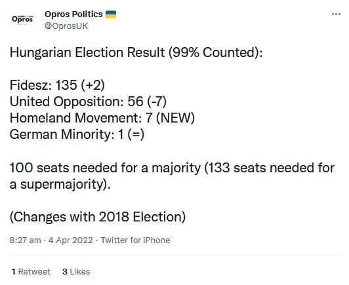Click the 'a supermajority' text line
Image resolution: width=349 pixels, height=285 pixels.
[x=60, y=184]
